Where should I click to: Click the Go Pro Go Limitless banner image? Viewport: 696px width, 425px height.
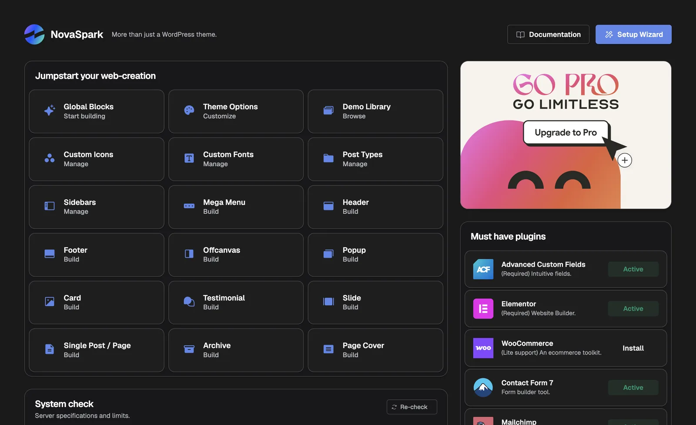tap(565, 135)
